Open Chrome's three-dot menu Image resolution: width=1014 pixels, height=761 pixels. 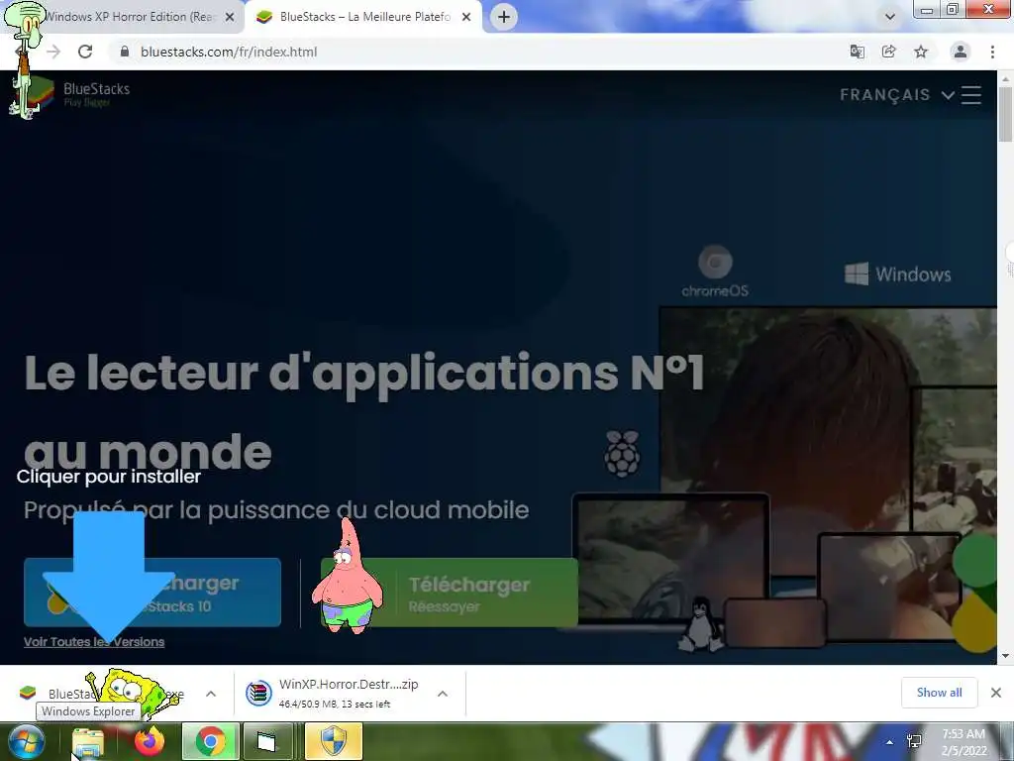[x=992, y=52]
